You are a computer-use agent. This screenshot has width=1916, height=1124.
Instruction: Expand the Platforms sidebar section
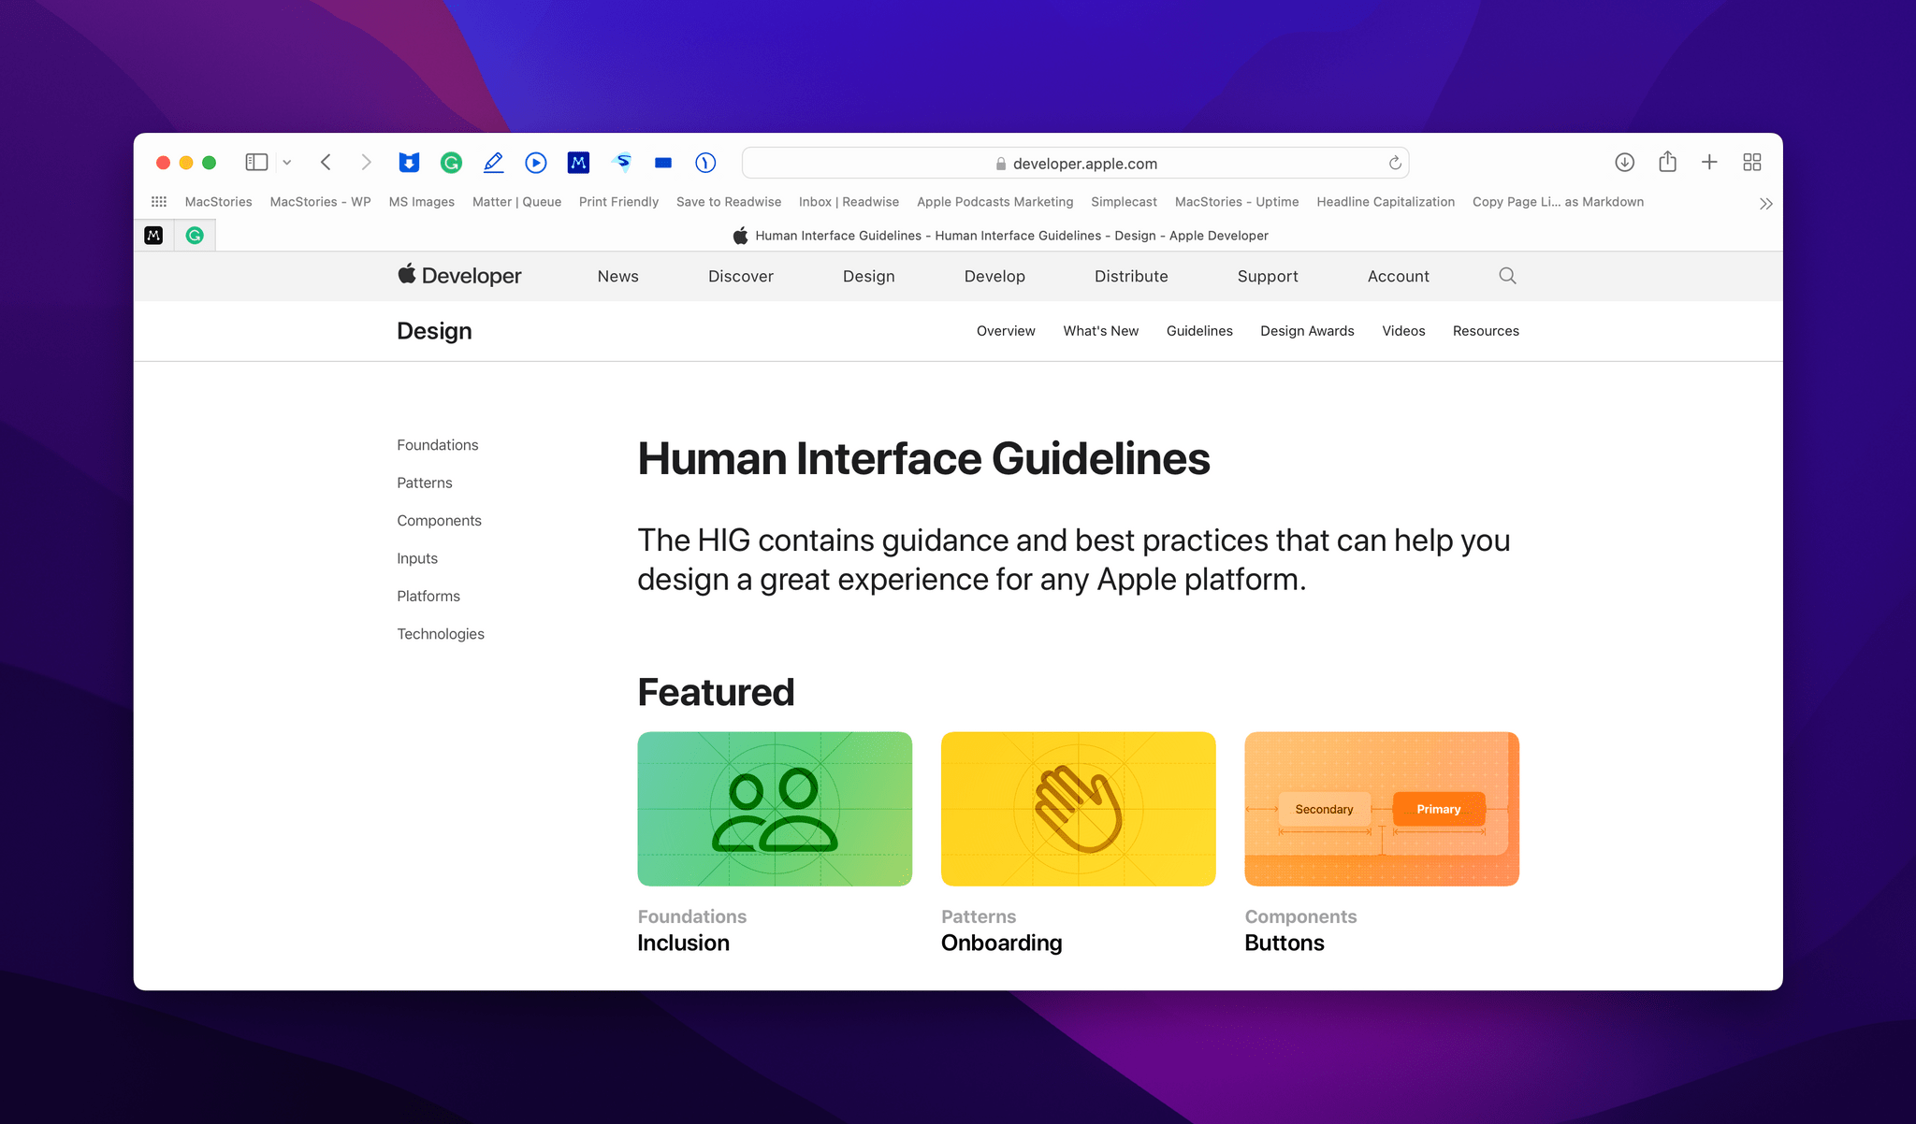click(x=427, y=596)
